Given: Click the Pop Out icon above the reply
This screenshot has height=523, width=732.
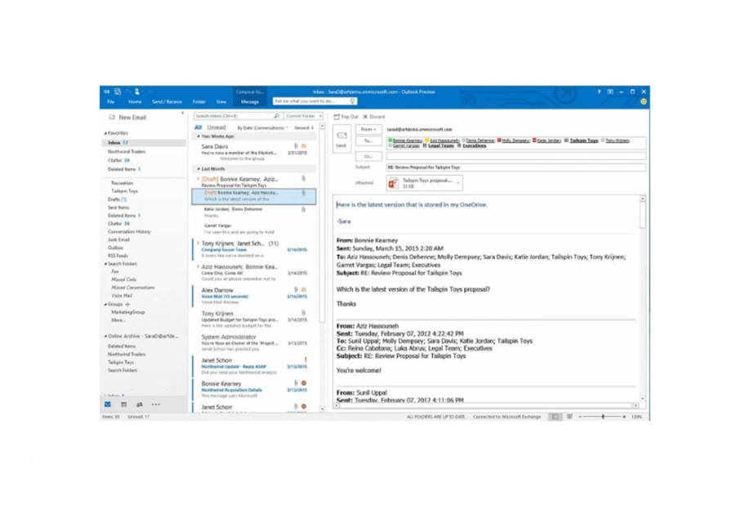Looking at the screenshot, I should click(x=337, y=117).
